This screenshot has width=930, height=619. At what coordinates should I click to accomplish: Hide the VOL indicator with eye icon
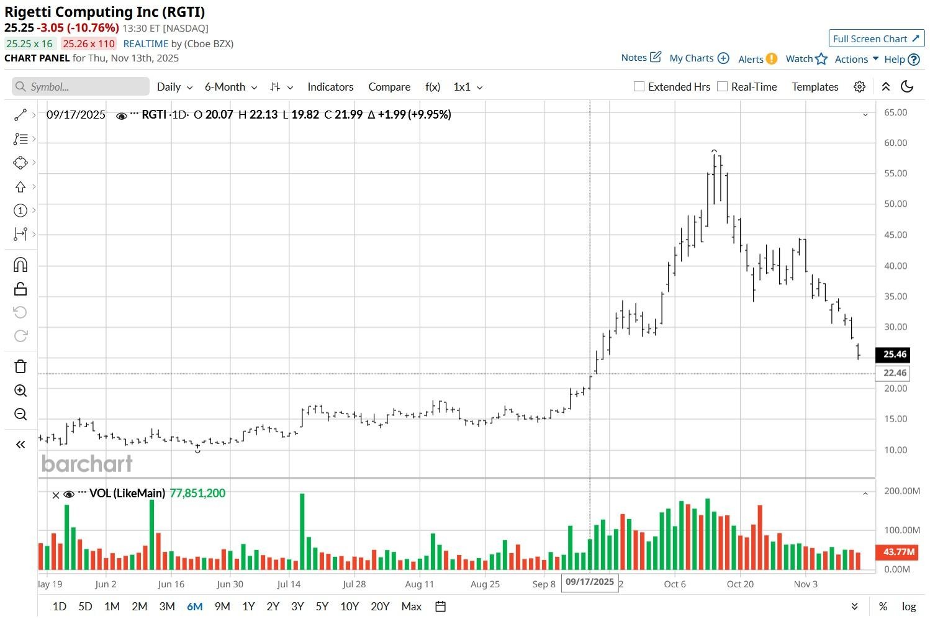pos(69,494)
